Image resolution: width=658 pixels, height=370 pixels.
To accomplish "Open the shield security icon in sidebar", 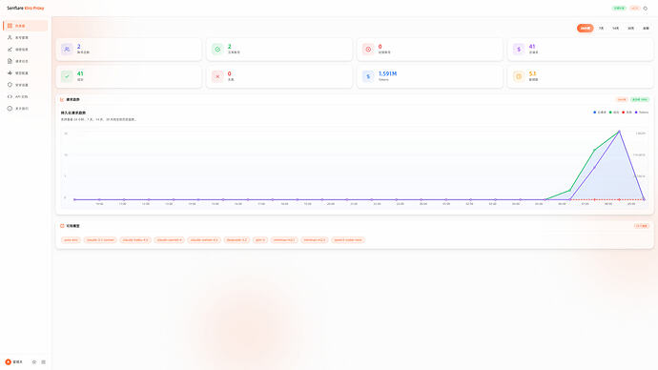I will click(10, 85).
